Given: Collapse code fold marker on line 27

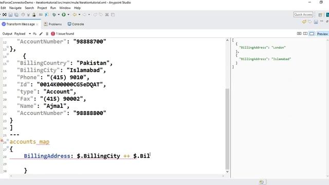Looking at the screenshot, I should tap(8, 147).
